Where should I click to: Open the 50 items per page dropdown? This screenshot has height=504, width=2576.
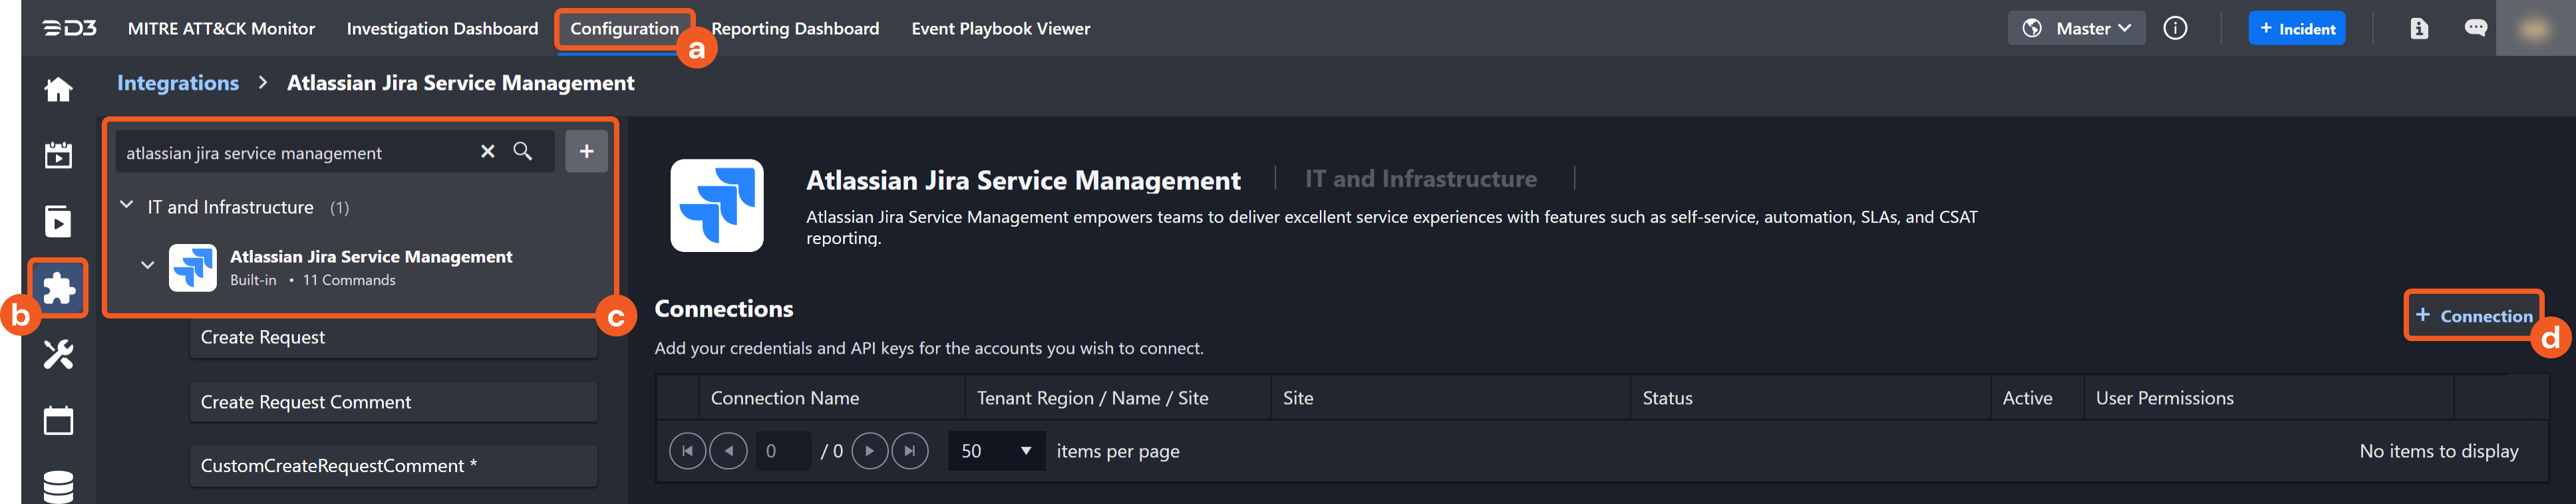[995, 451]
